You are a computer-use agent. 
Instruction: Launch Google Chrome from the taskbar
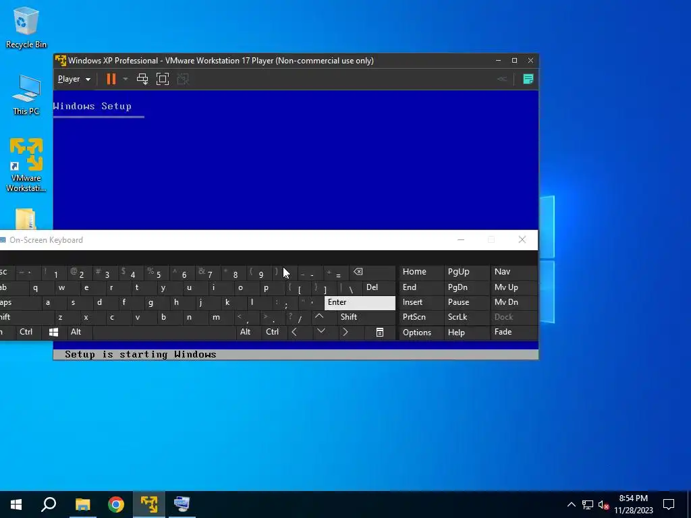tap(116, 505)
